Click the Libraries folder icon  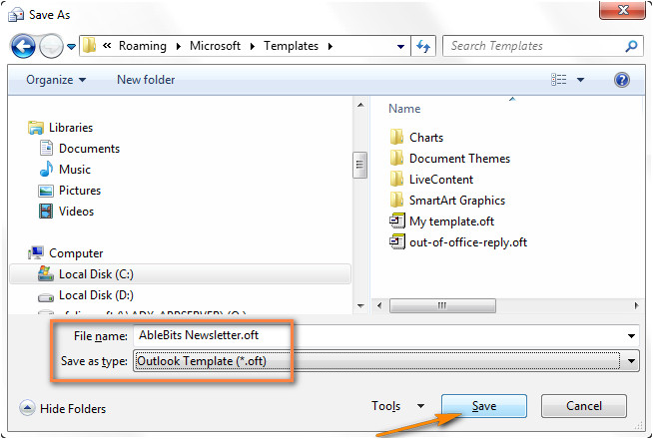[36, 128]
